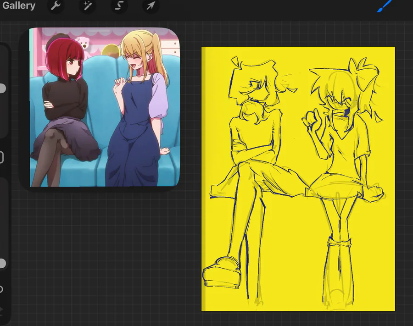Return to the Gallery
This screenshot has width=413, height=326.
(x=18, y=6)
